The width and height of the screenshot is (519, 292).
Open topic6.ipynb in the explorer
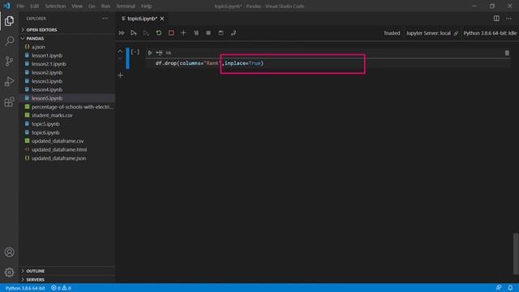click(67, 132)
